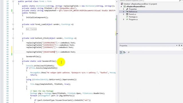Pin the Properties panel with auto-hide icon
183x103 pixels.
tap(179, 45)
